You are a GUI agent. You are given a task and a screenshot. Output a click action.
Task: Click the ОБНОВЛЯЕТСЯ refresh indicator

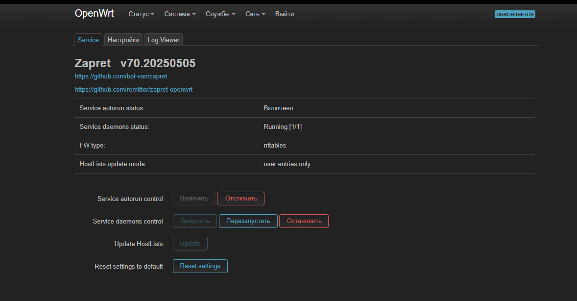(515, 14)
